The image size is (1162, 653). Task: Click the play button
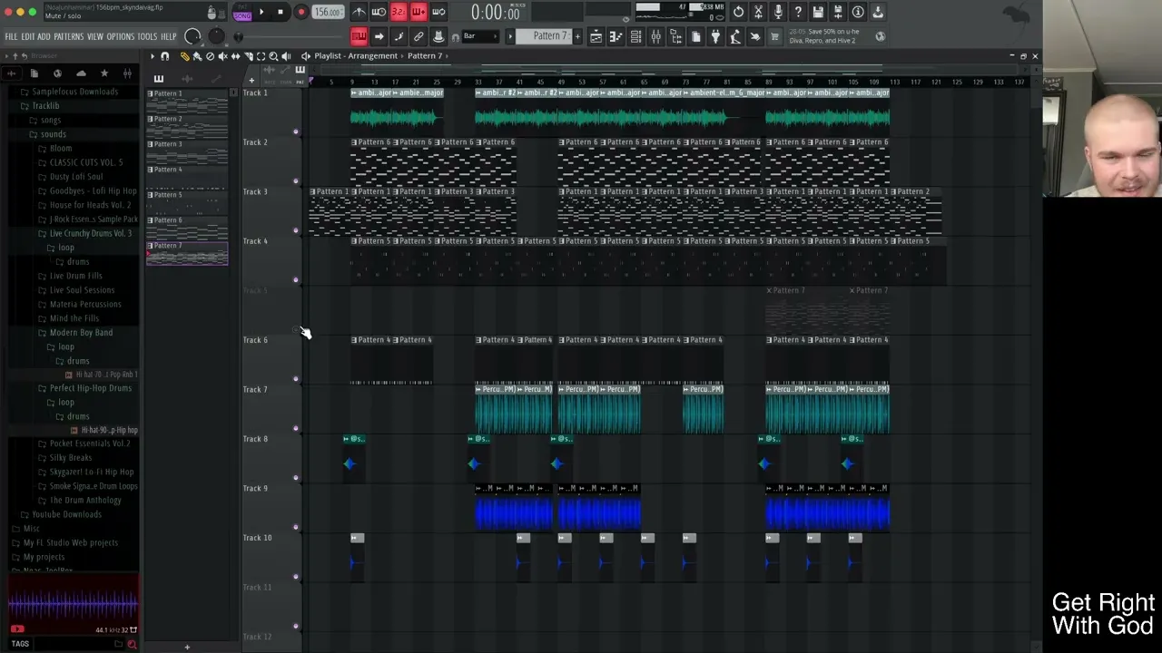point(261,12)
